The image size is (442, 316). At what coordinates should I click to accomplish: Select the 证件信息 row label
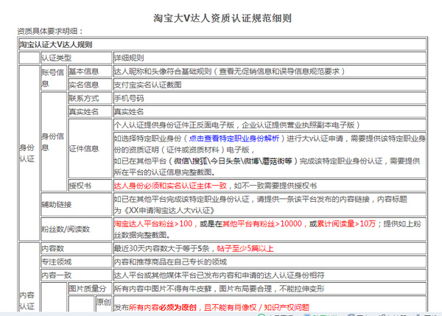83,148
